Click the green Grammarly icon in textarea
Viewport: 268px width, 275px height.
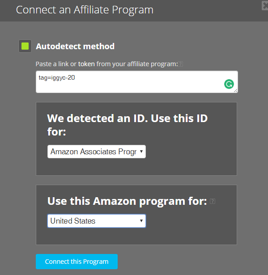[x=229, y=84]
